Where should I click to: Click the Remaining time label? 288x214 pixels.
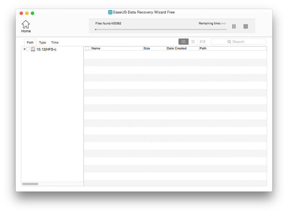[212, 23]
